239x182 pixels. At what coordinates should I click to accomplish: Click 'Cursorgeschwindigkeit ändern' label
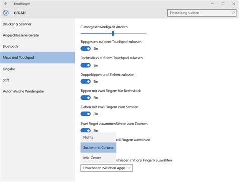104,27
